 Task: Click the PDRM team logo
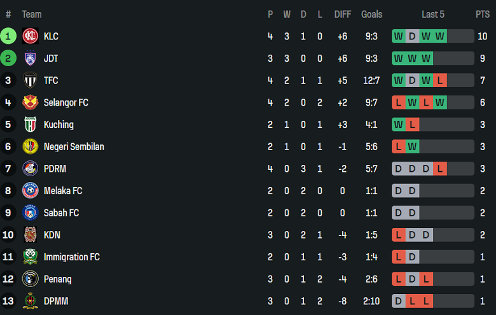(31, 169)
